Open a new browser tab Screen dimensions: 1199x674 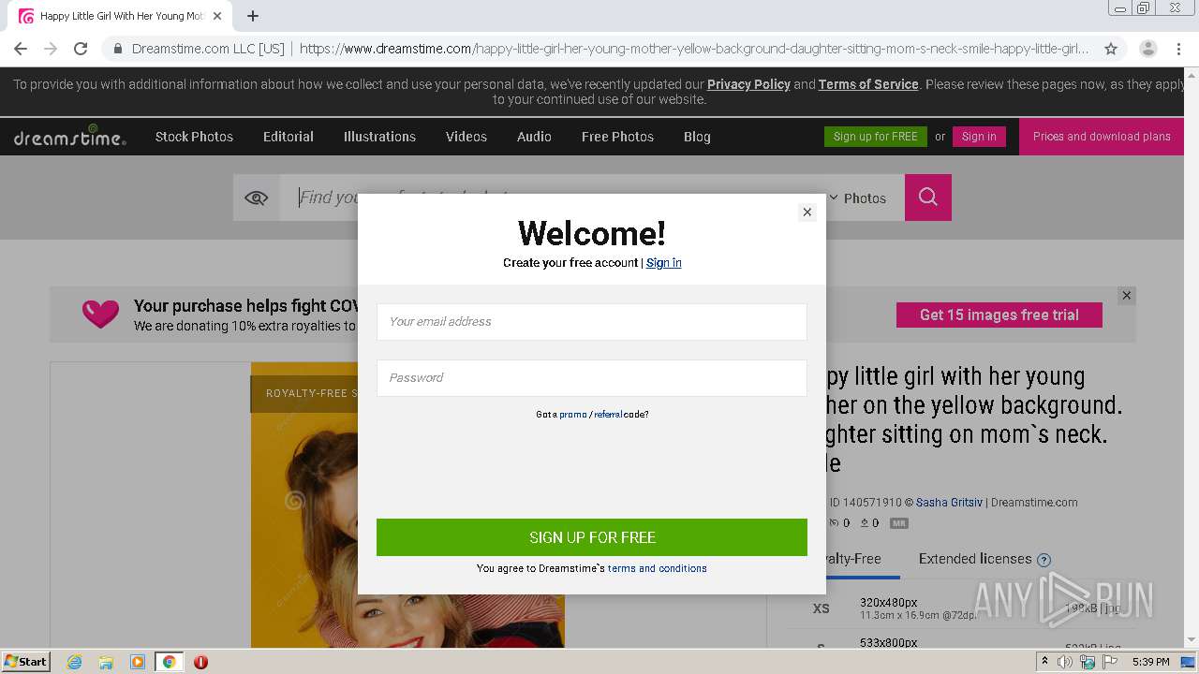point(253,16)
